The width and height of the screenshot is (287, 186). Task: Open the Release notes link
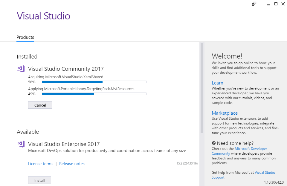click(72, 164)
